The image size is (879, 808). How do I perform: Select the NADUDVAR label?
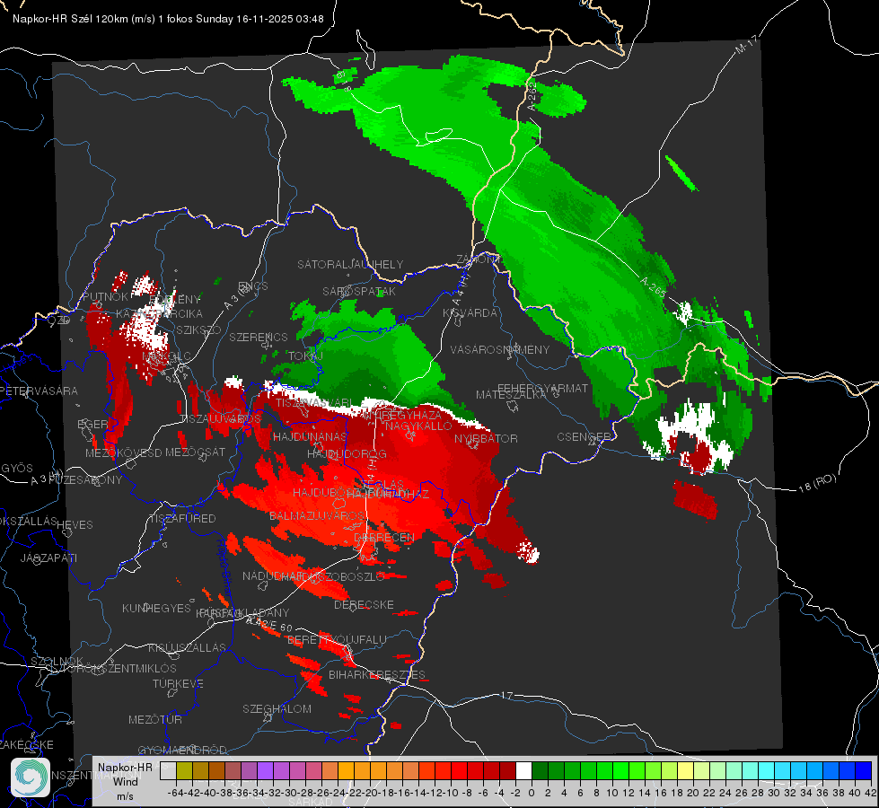pyautogui.click(x=272, y=575)
